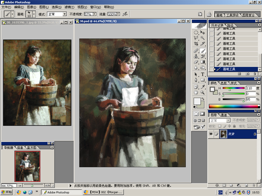Select the Rectangle shape tool
This screenshot has width=262, height=196.
[203, 80]
